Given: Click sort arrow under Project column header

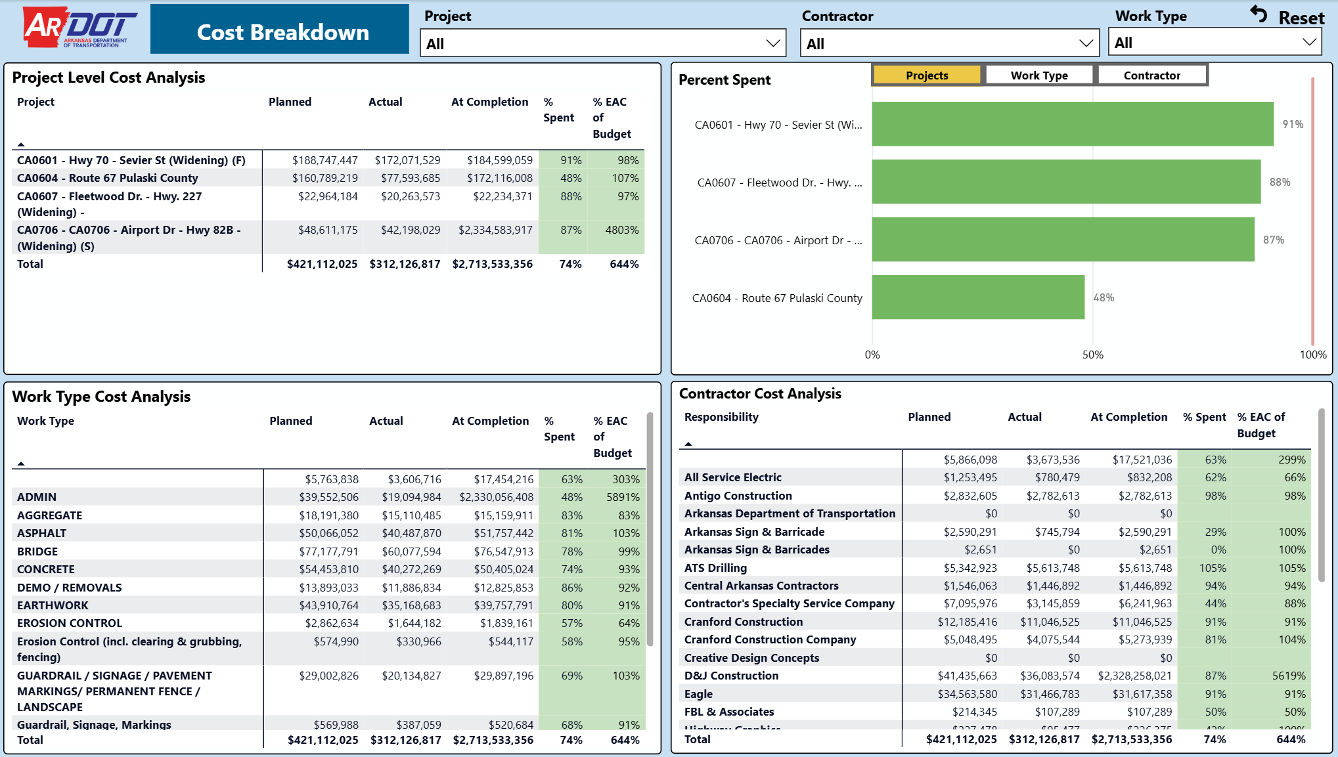Looking at the screenshot, I should pyautogui.click(x=21, y=144).
